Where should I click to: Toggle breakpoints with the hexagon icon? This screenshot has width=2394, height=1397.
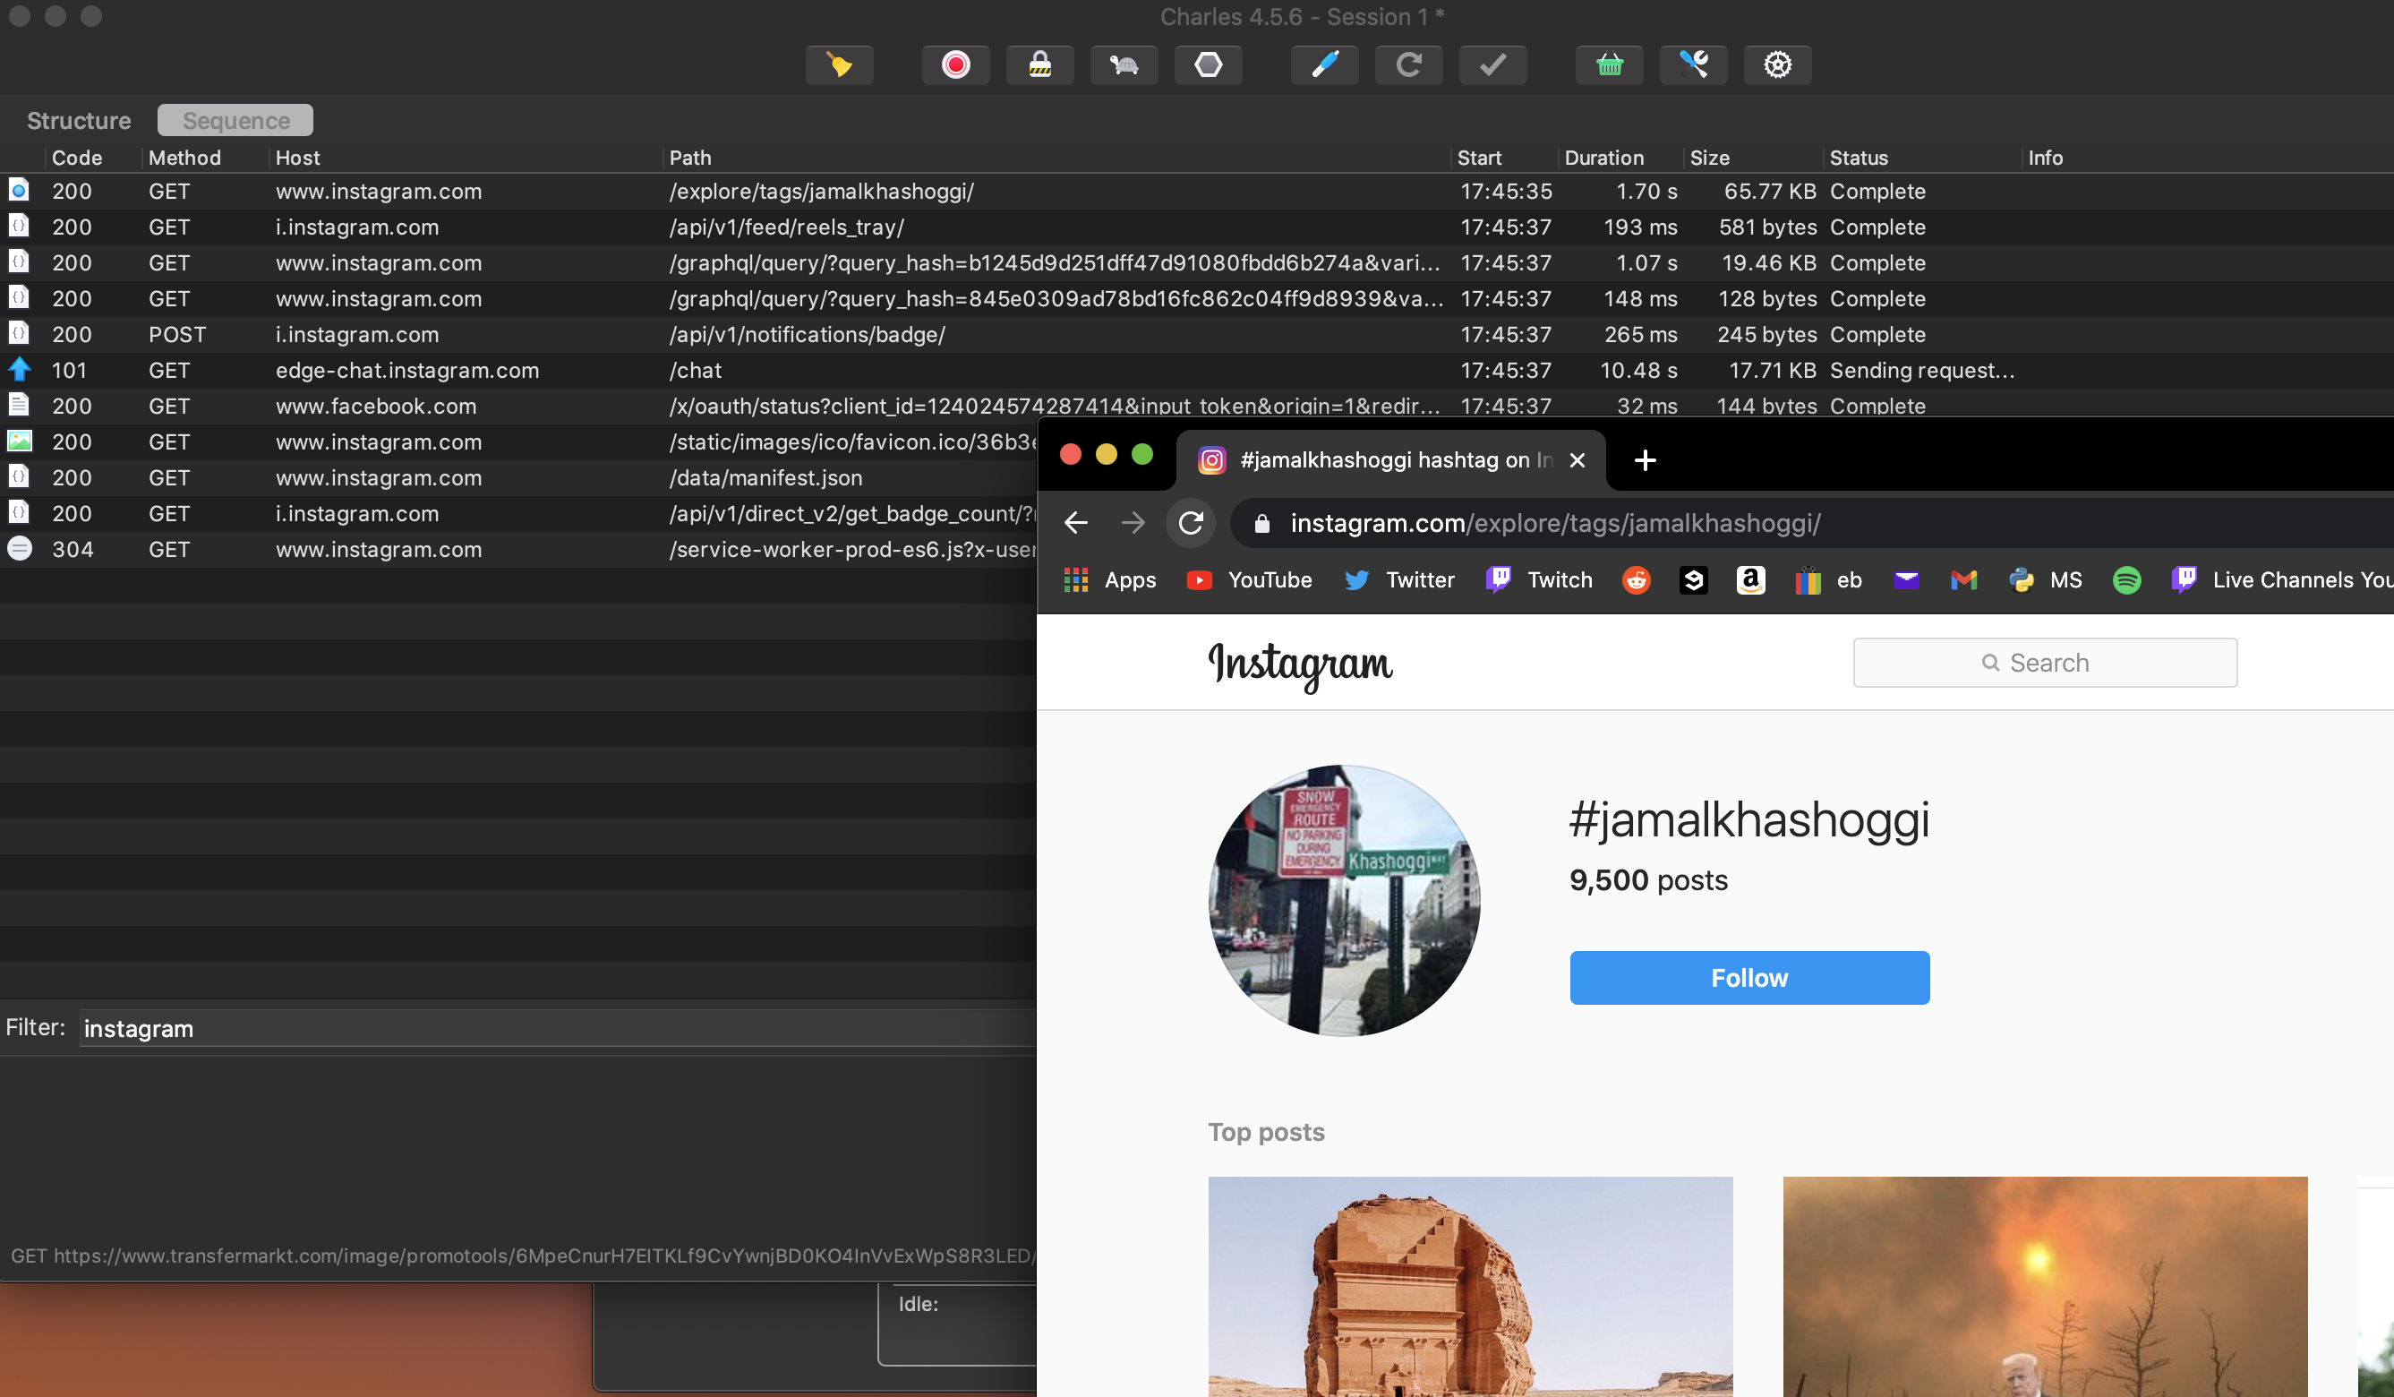[1209, 64]
